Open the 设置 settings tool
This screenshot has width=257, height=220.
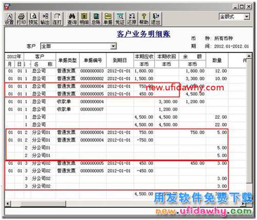[9, 19]
